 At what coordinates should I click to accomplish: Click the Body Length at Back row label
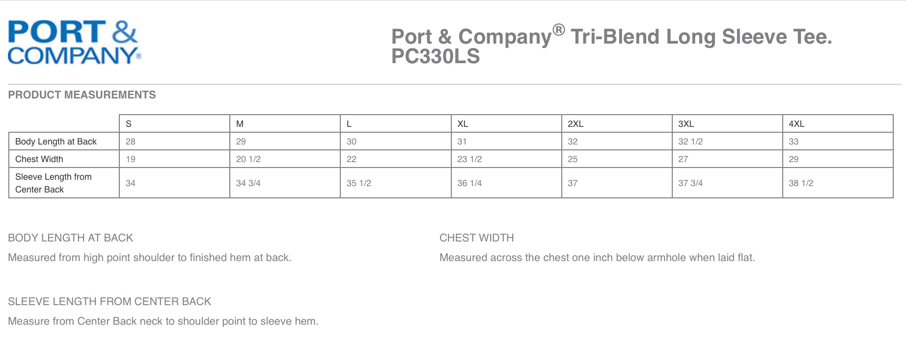[56, 142]
